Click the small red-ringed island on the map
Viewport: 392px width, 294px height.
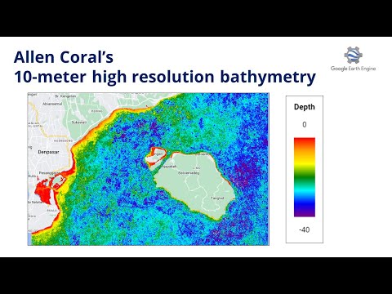pos(155,157)
